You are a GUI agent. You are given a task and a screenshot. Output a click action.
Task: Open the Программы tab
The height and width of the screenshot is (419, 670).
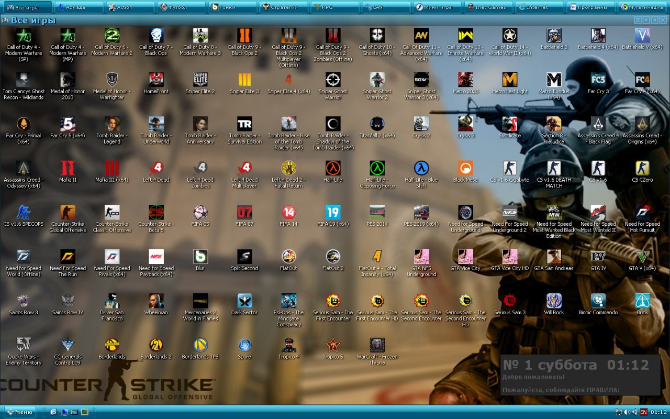[x=591, y=7]
